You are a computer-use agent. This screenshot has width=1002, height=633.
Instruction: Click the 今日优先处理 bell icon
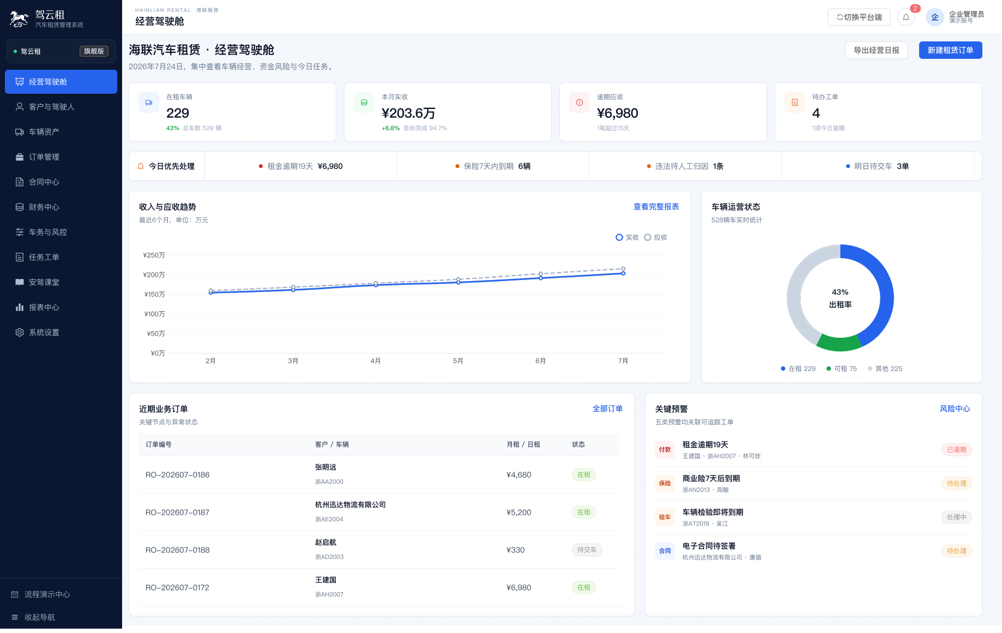(x=141, y=166)
